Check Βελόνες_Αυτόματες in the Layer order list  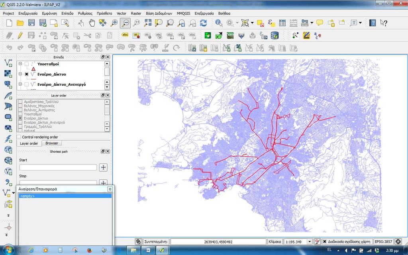point(20,110)
